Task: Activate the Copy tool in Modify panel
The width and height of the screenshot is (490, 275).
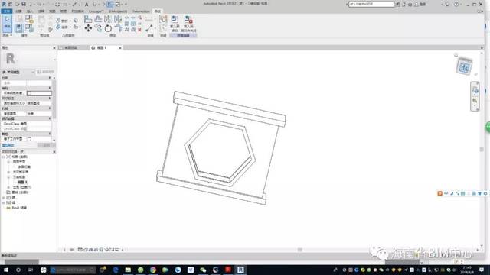Action: 98,28
